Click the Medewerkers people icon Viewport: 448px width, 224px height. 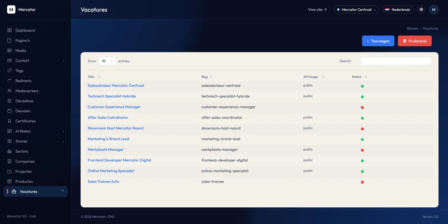[9, 91]
